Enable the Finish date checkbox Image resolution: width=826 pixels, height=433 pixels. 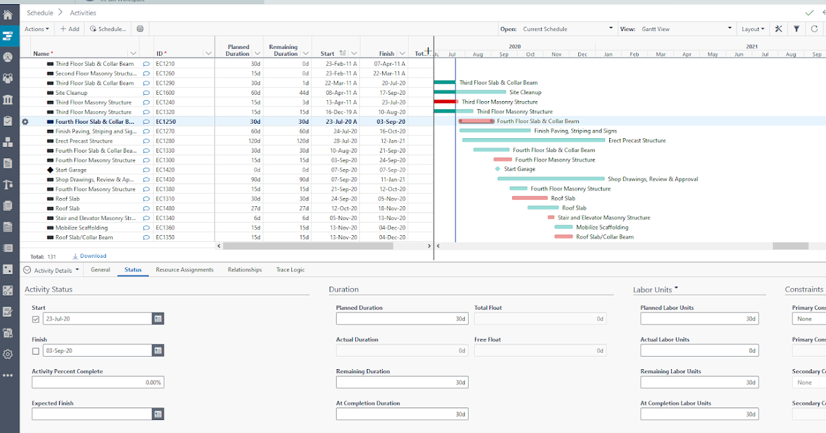[35, 350]
